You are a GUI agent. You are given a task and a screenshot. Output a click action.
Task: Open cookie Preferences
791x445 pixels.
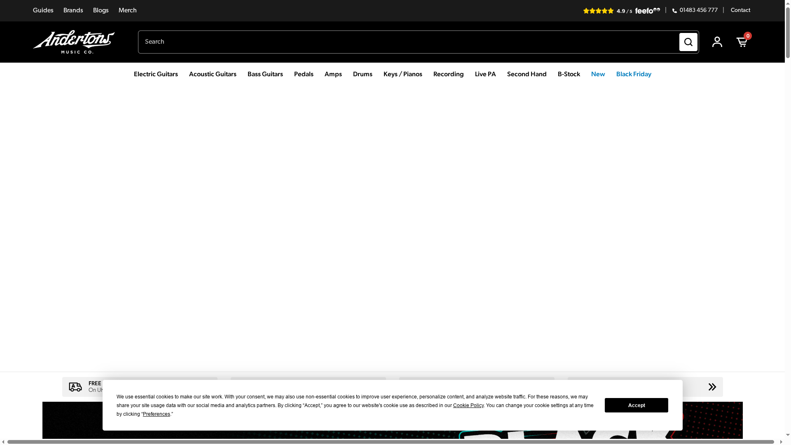point(157,414)
